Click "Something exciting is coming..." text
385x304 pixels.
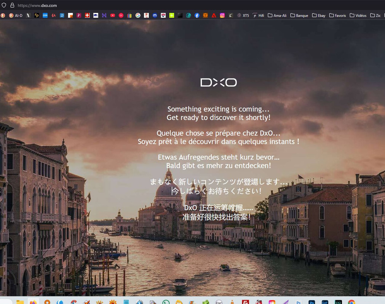[218, 109]
